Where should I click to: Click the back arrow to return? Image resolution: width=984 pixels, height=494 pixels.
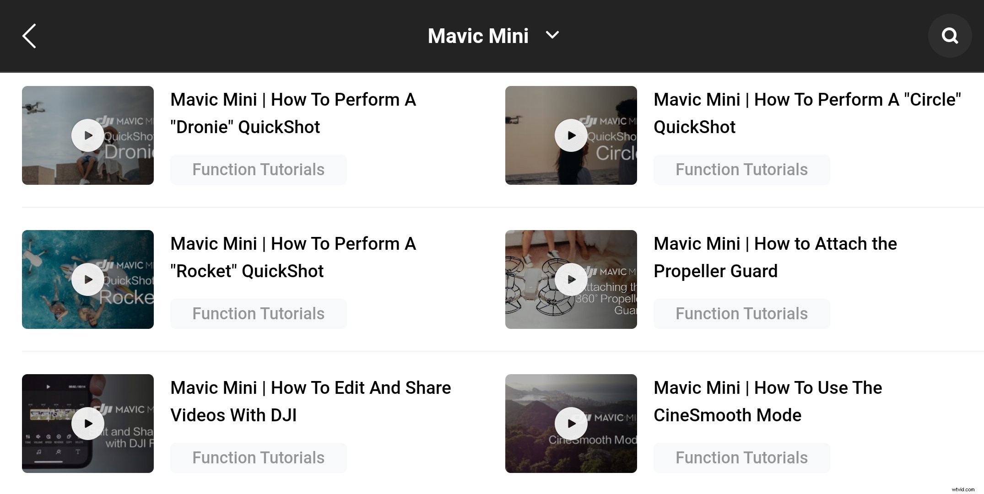[29, 36]
